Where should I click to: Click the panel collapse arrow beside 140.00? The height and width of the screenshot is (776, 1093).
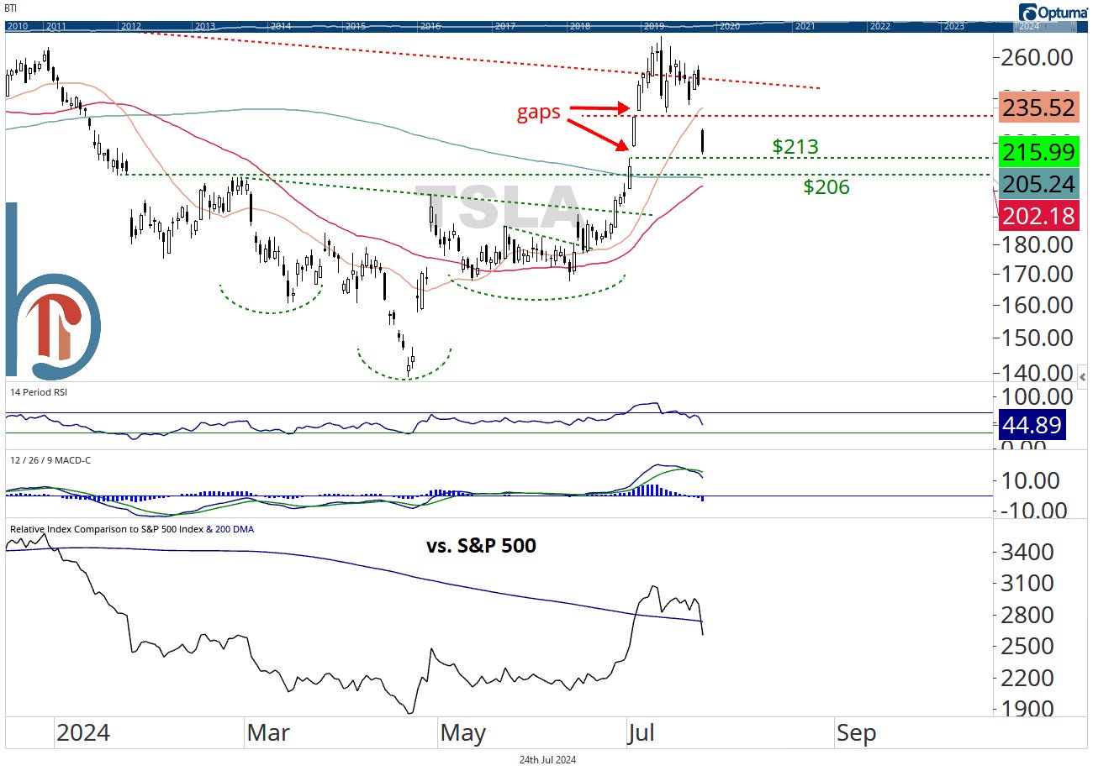tap(1083, 377)
